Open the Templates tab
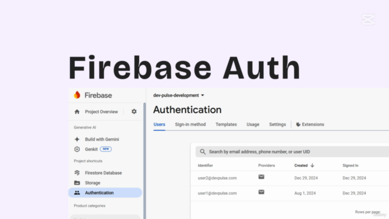The height and width of the screenshot is (219, 389). [x=226, y=124]
